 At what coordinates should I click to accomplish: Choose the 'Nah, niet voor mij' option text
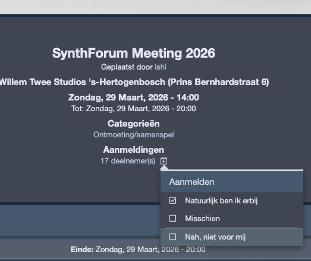[x=215, y=237]
